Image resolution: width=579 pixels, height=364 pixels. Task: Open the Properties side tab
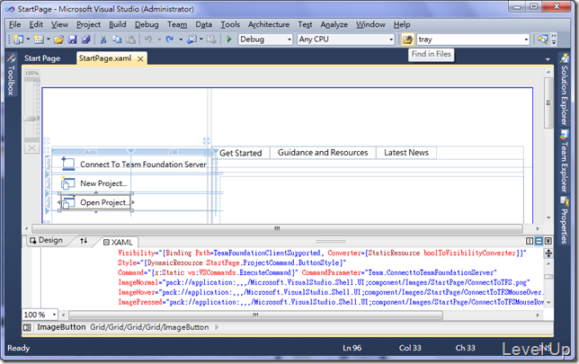(564, 220)
